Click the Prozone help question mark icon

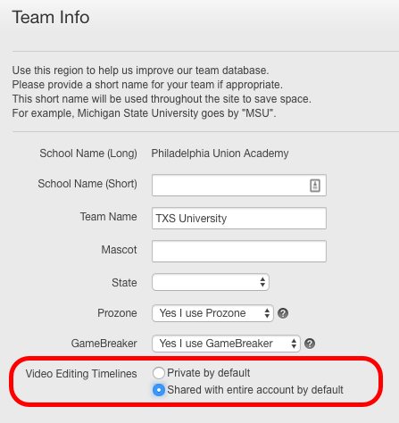(283, 313)
